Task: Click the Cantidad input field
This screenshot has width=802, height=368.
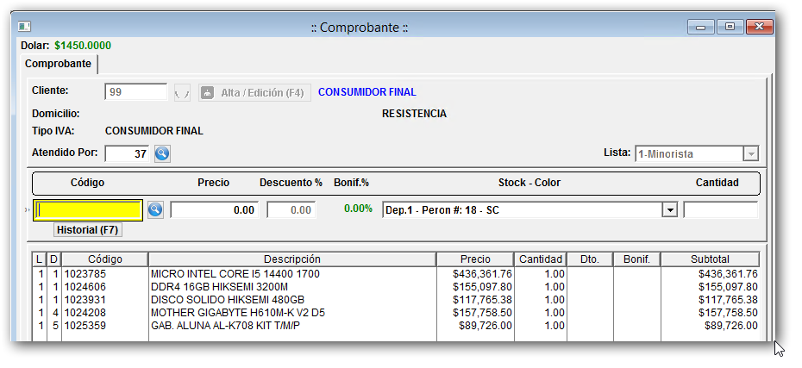Action: 720,209
